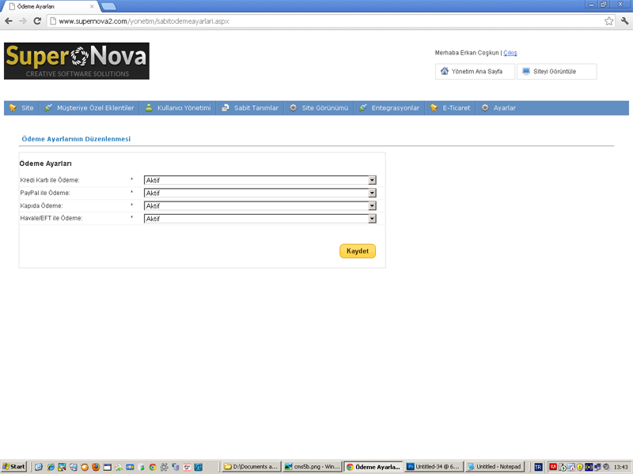Open the Kapıda Ödeme dropdown
The image size is (633, 474).
[260, 206]
